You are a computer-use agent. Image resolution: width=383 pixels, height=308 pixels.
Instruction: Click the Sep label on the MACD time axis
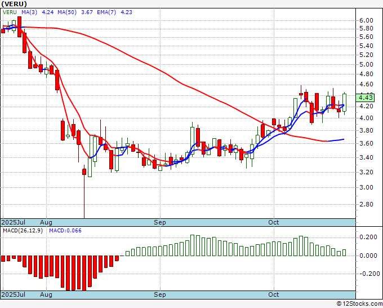[x=160, y=294]
